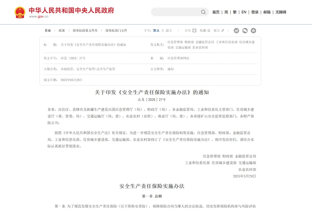The height and width of the screenshot is (210, 312).
Task: Set font size to 默认
Action: point(156,31)
